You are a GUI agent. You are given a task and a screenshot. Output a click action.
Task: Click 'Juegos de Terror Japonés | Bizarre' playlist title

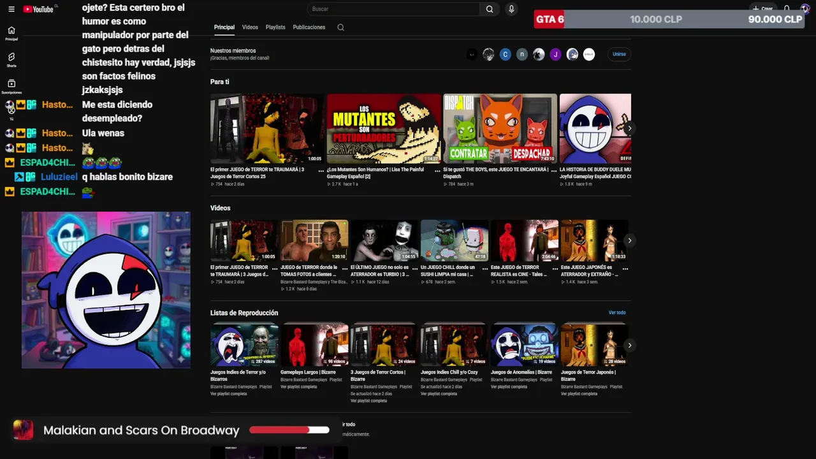(x=588, y=375)
